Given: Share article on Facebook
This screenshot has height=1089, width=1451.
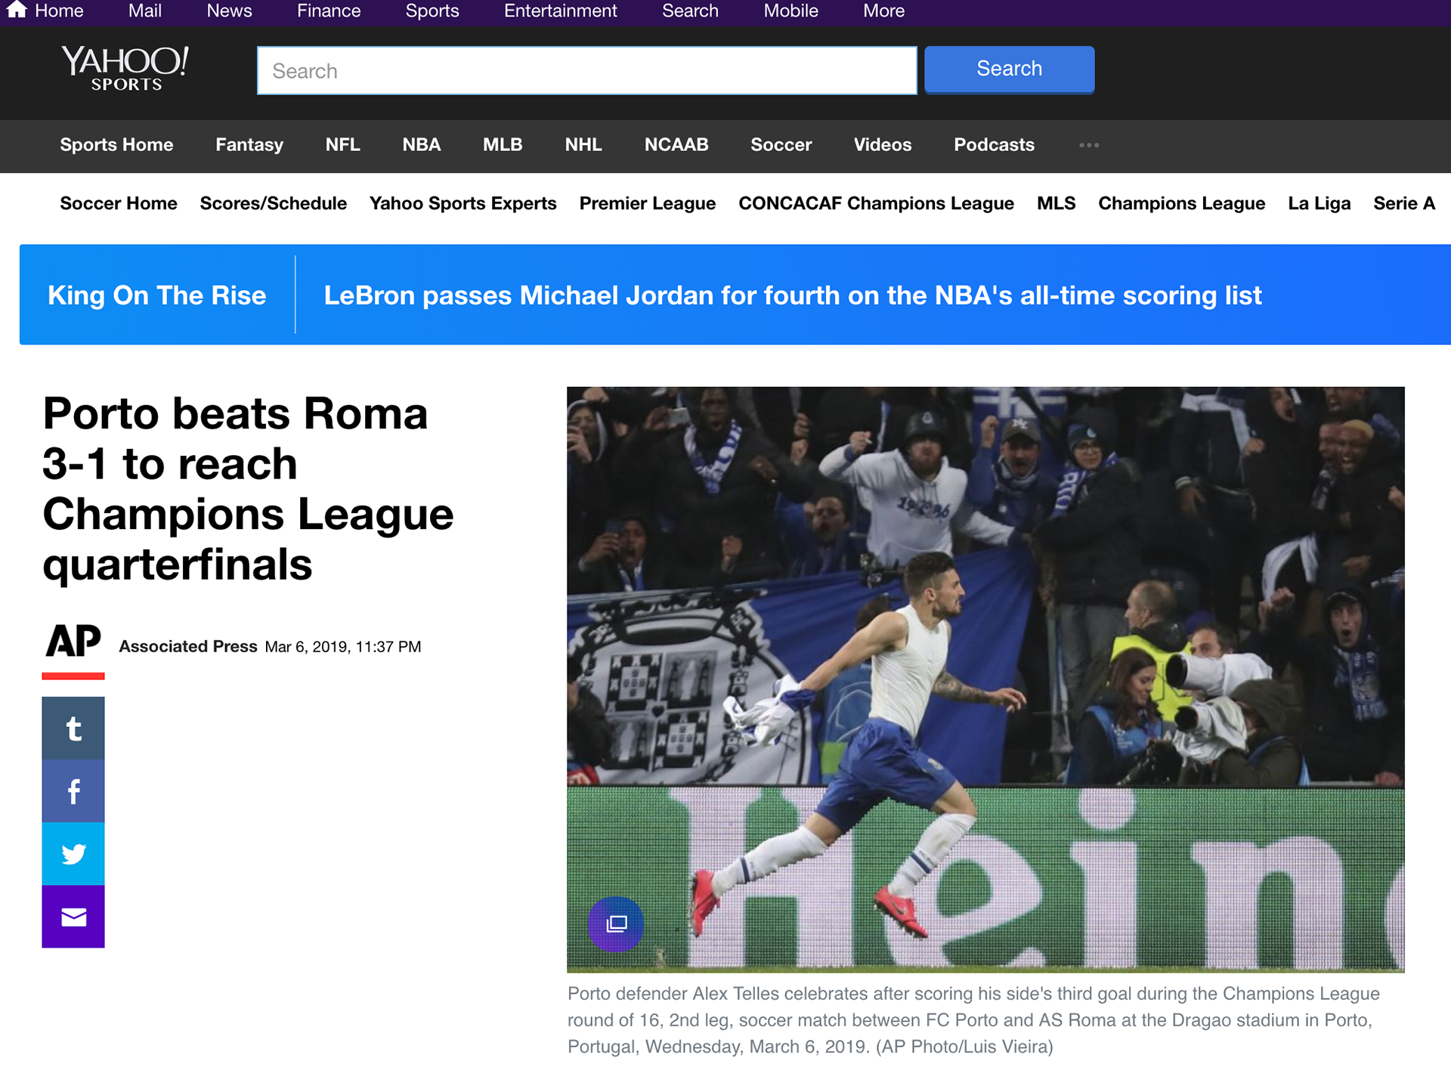Looking at the screenshot, I should click(73, 791).
